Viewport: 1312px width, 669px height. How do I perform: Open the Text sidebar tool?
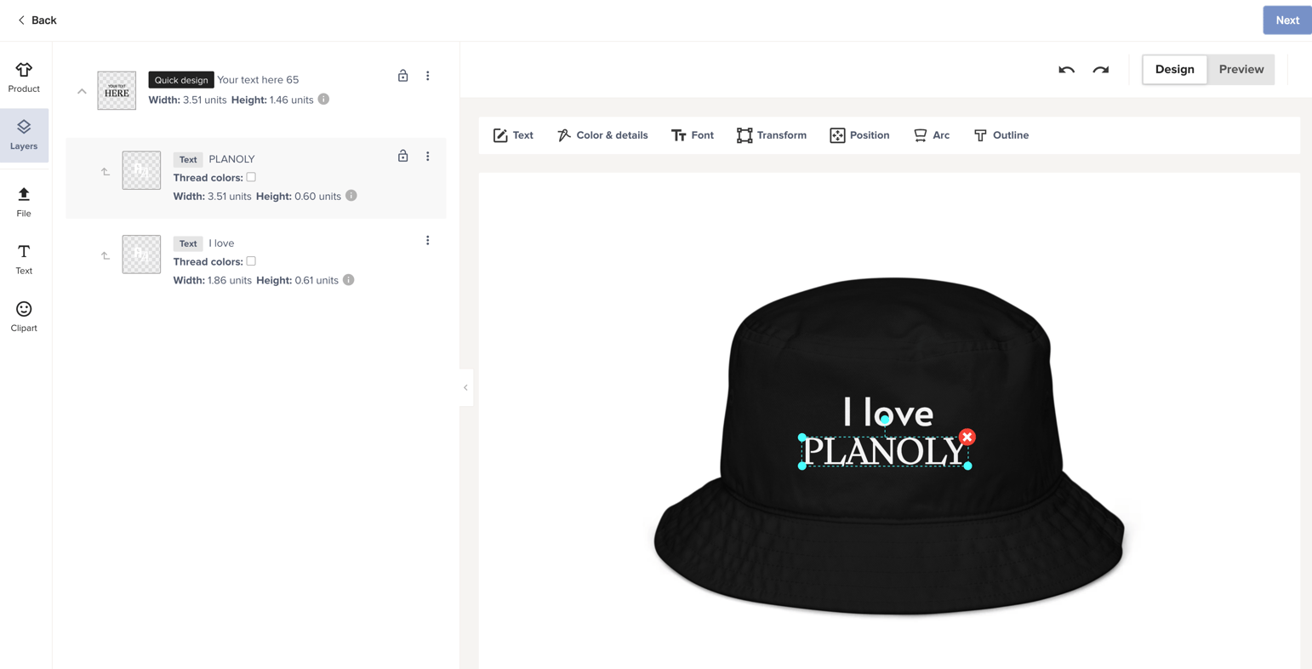(24, 260)
